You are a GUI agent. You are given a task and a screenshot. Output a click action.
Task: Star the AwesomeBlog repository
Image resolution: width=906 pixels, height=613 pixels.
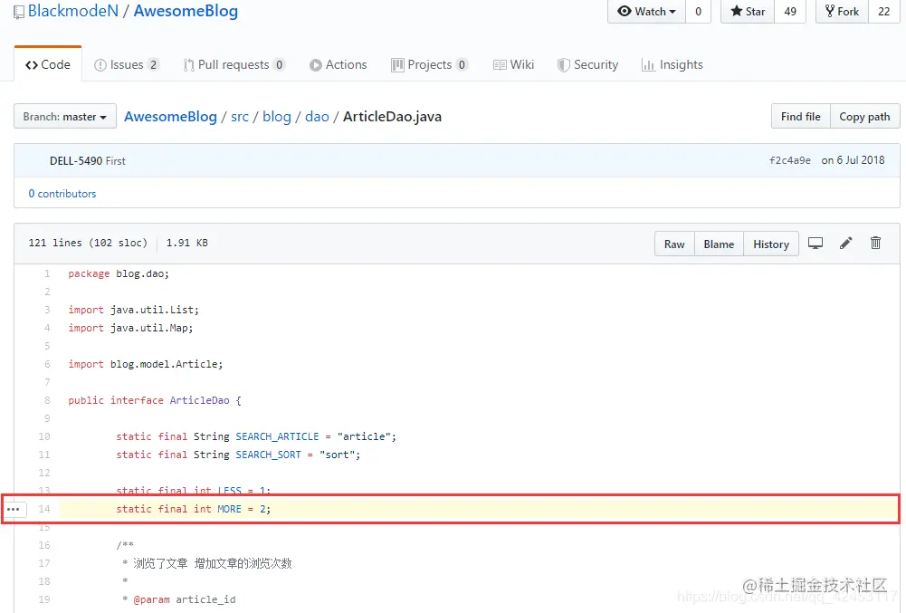[x=748, y=12]
